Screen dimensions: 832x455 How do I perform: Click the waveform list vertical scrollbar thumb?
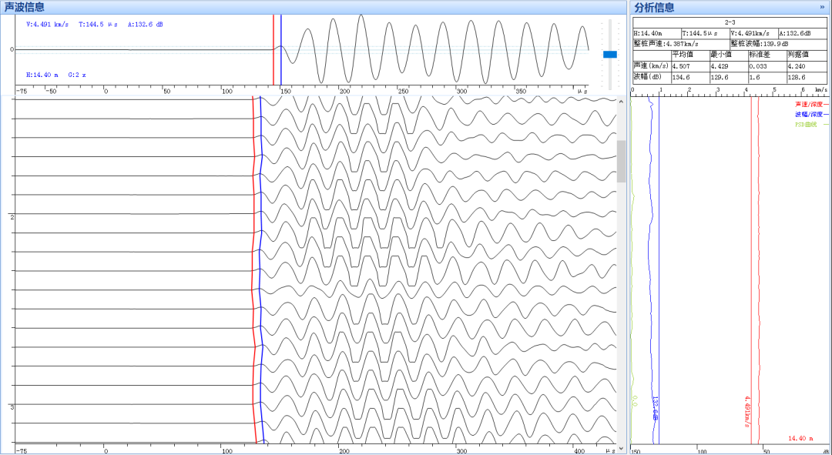(x=621, y=161)
